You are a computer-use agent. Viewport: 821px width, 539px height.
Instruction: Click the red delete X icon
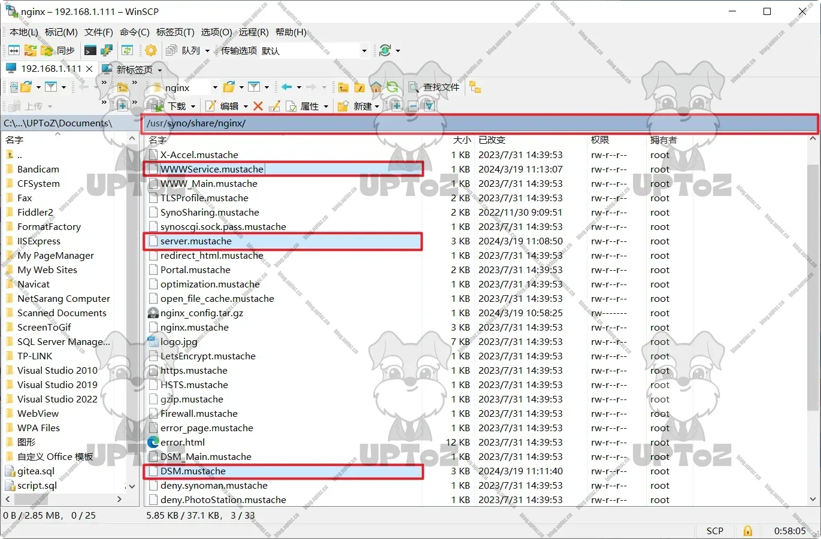point(258,106)
